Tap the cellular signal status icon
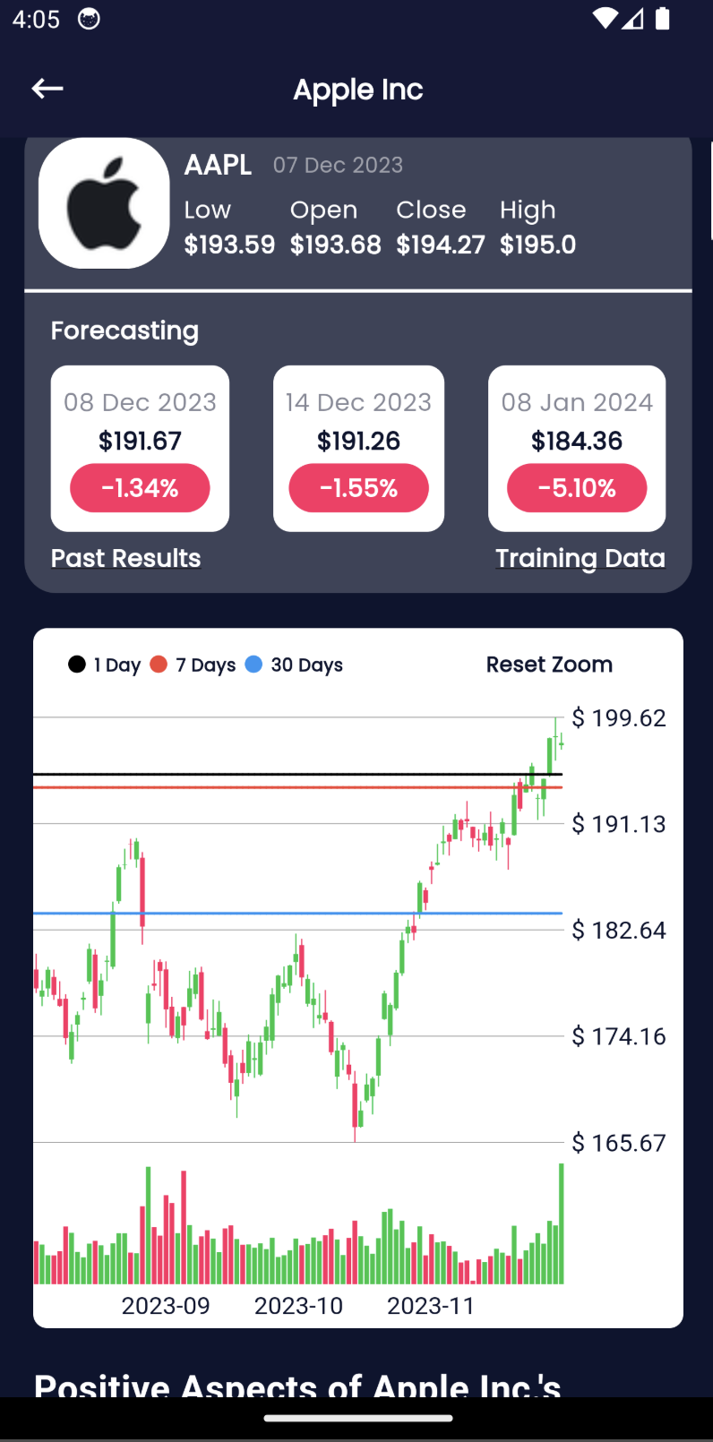 (x=633, y=18)
